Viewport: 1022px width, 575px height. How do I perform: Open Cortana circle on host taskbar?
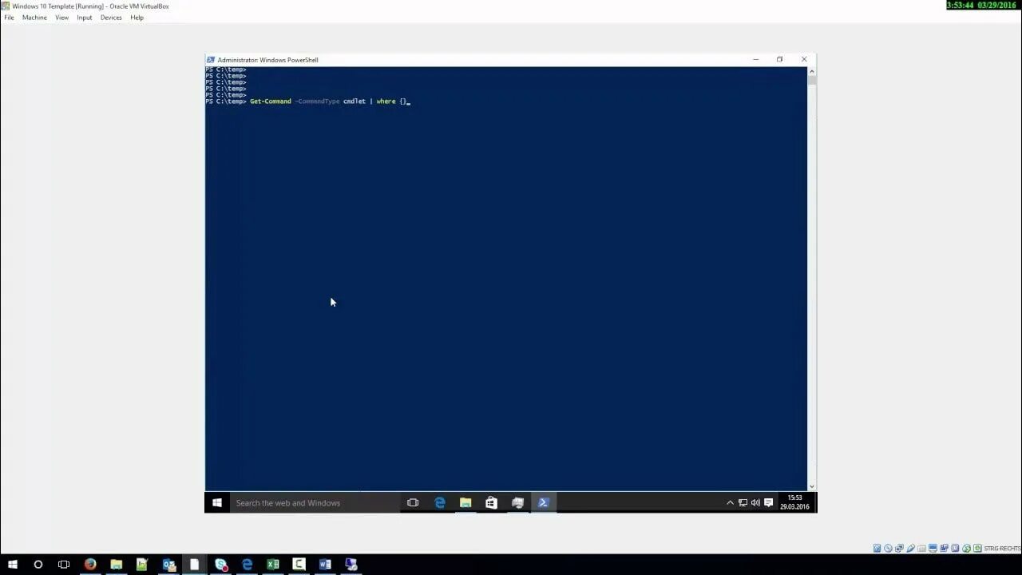tap(38, 565)
